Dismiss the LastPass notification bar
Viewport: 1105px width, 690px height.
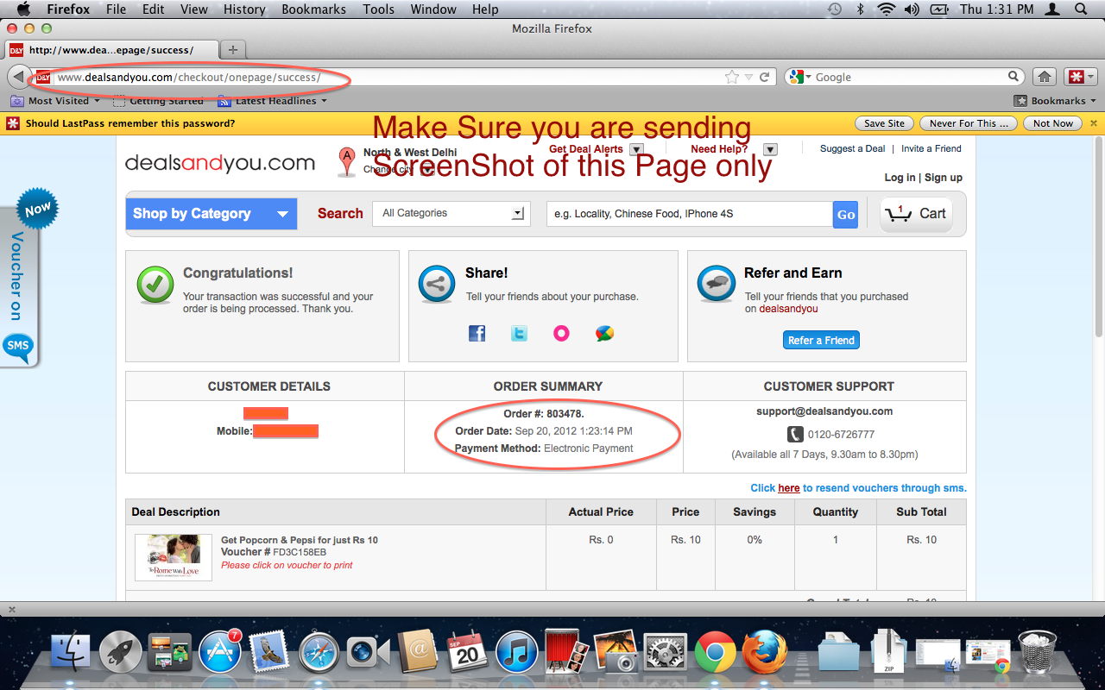pos(1094,123)
